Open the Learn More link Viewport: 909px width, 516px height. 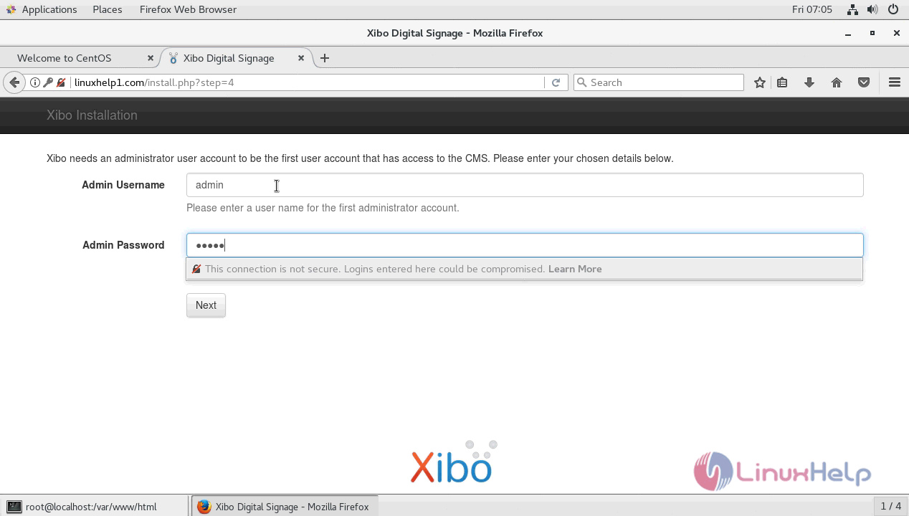pyautogui.click(x=575, y=269)
